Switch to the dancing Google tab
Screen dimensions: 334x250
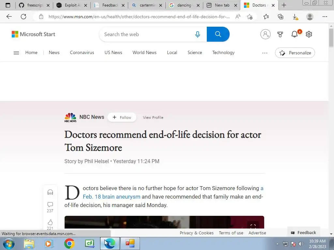184,5
